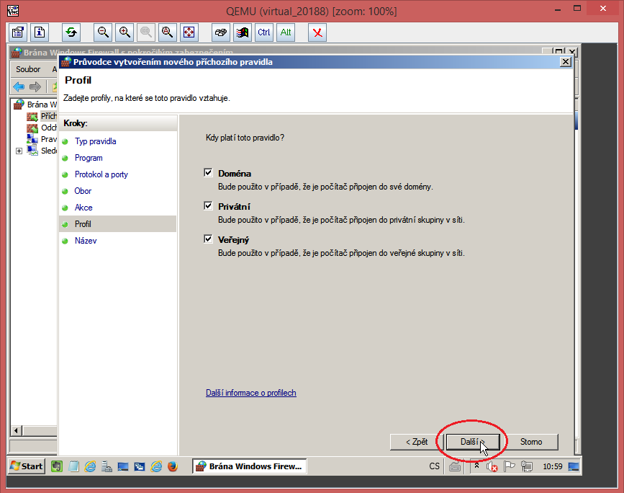Open the Soubor menu
The width and height of the screenshot is (624, 493).
(28, 69)
